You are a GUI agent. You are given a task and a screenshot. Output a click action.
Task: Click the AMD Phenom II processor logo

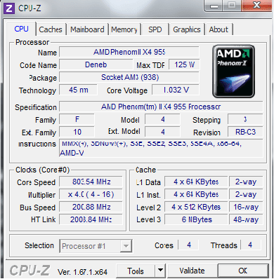tap(233, 72)
